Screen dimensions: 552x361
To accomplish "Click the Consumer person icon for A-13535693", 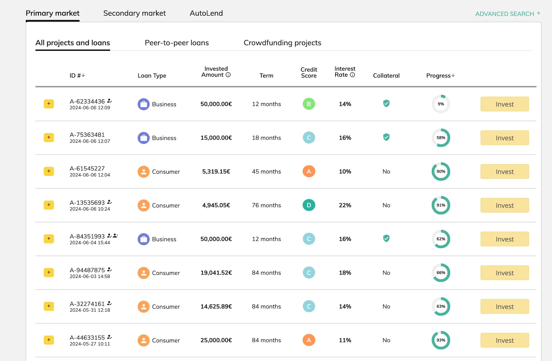I will tap(143, 205).
